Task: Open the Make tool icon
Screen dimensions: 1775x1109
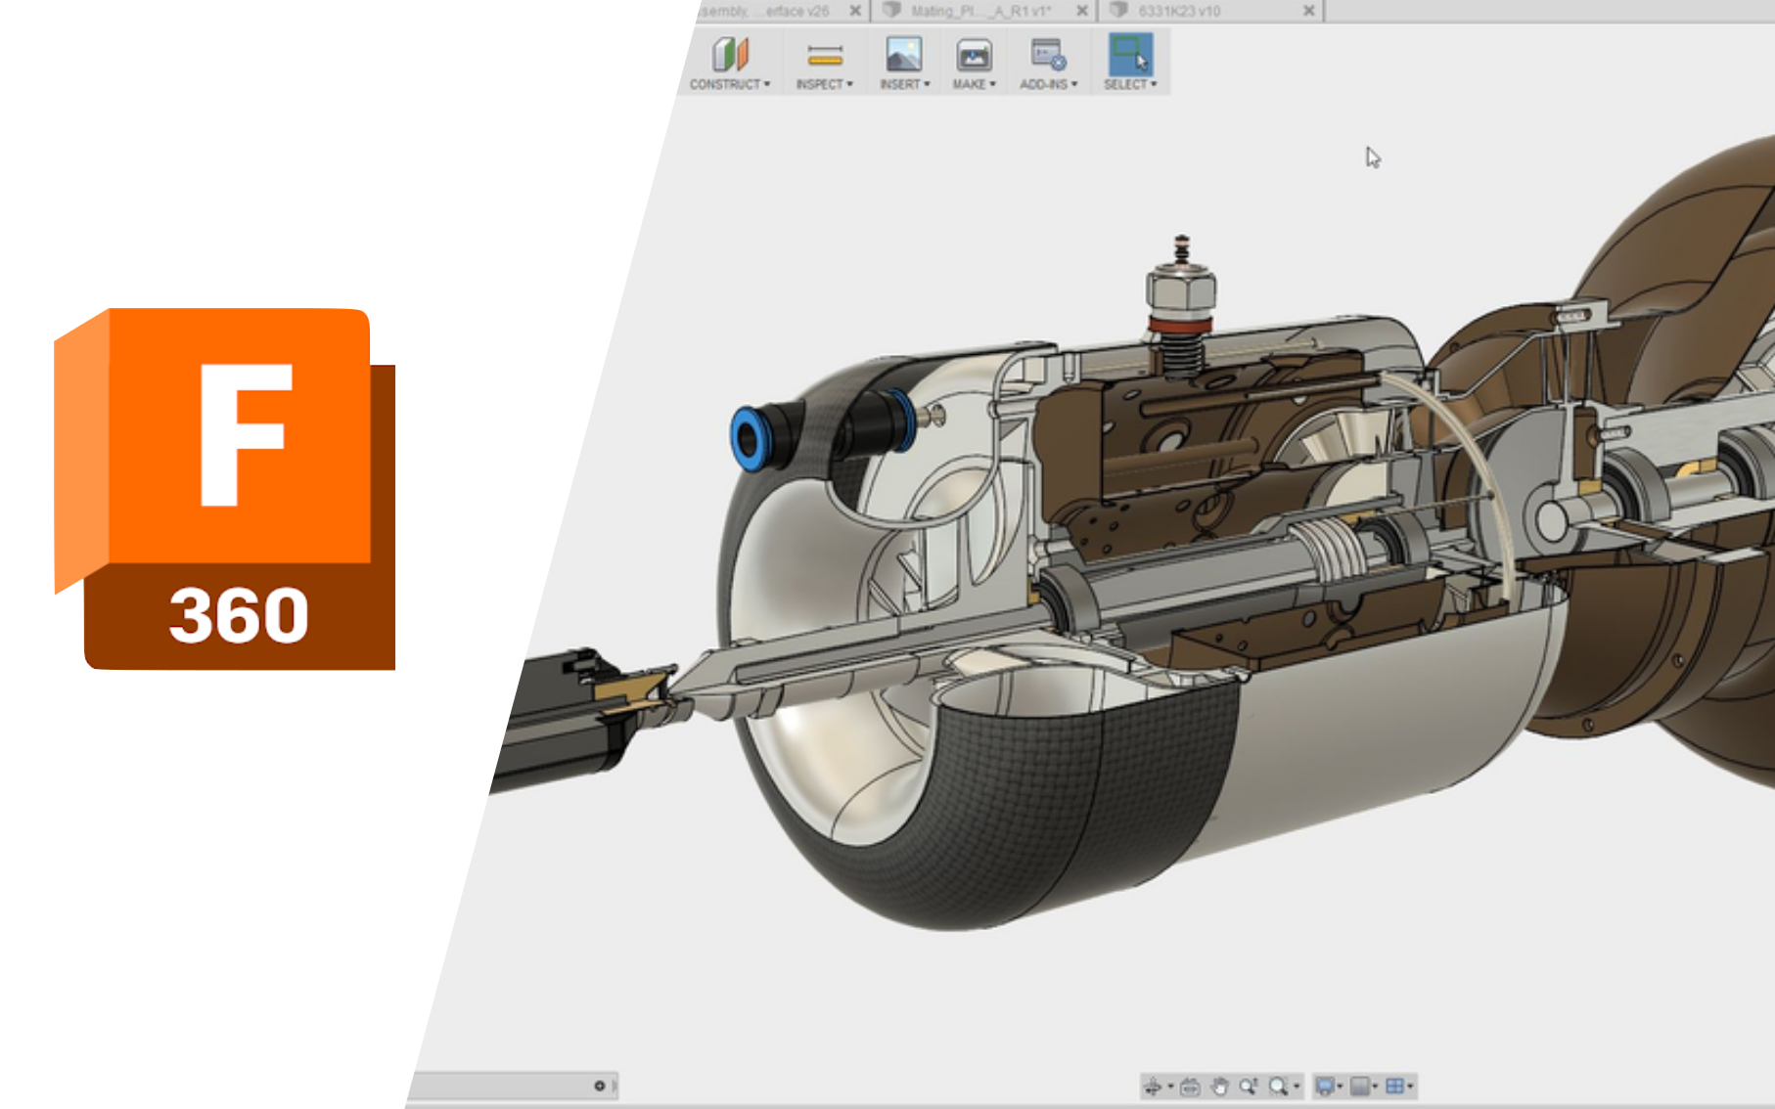Action: [x=972, y=54]
